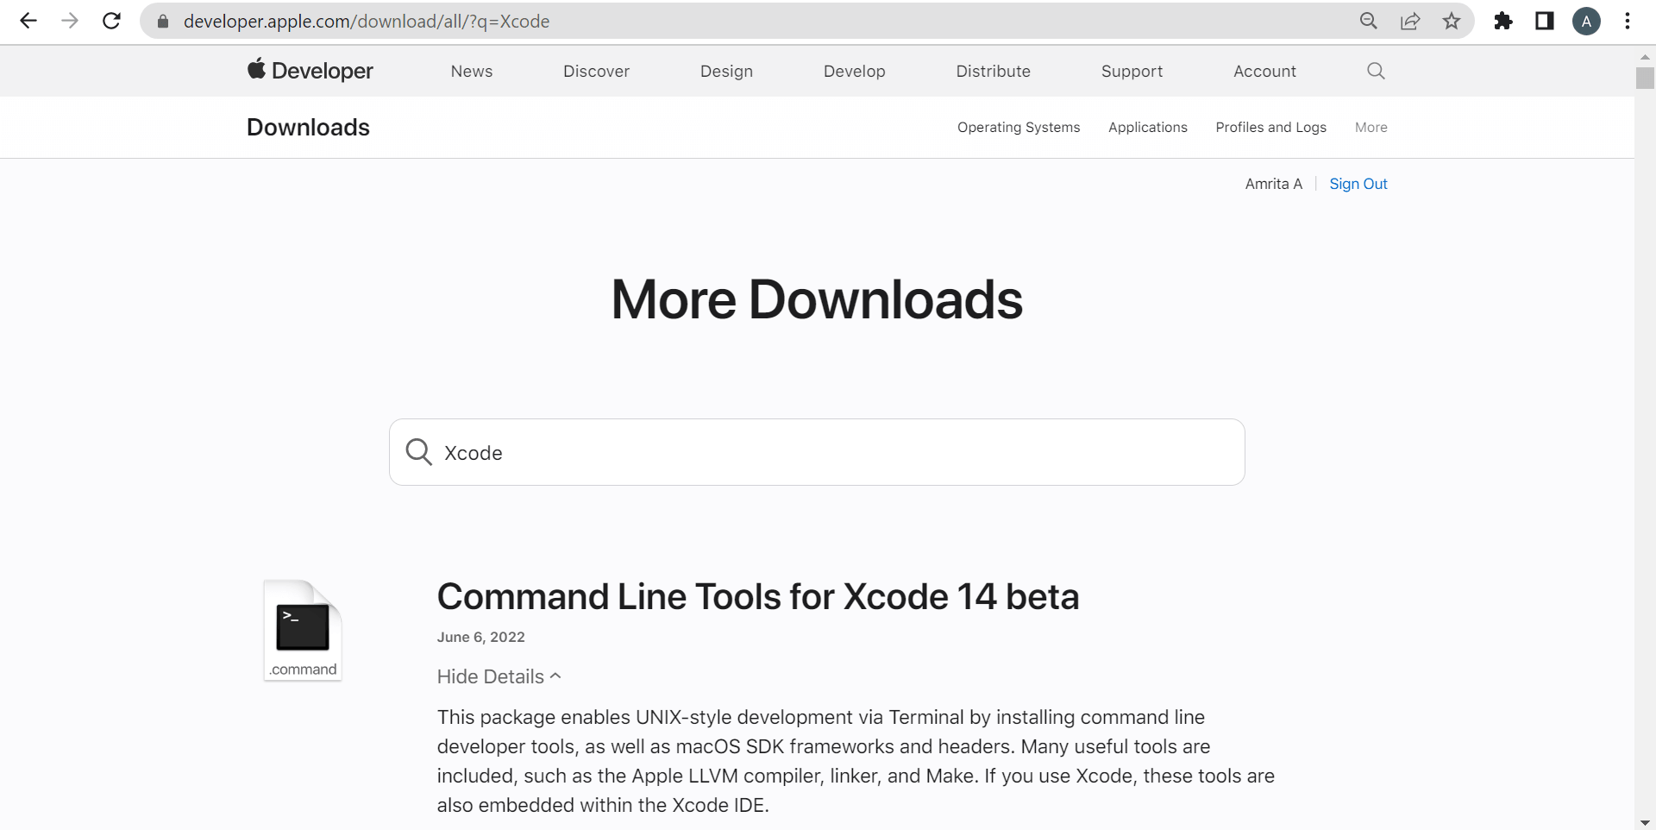
Task: Click the share page icon
Action: pyautogui.click(x=1410, y=22)
